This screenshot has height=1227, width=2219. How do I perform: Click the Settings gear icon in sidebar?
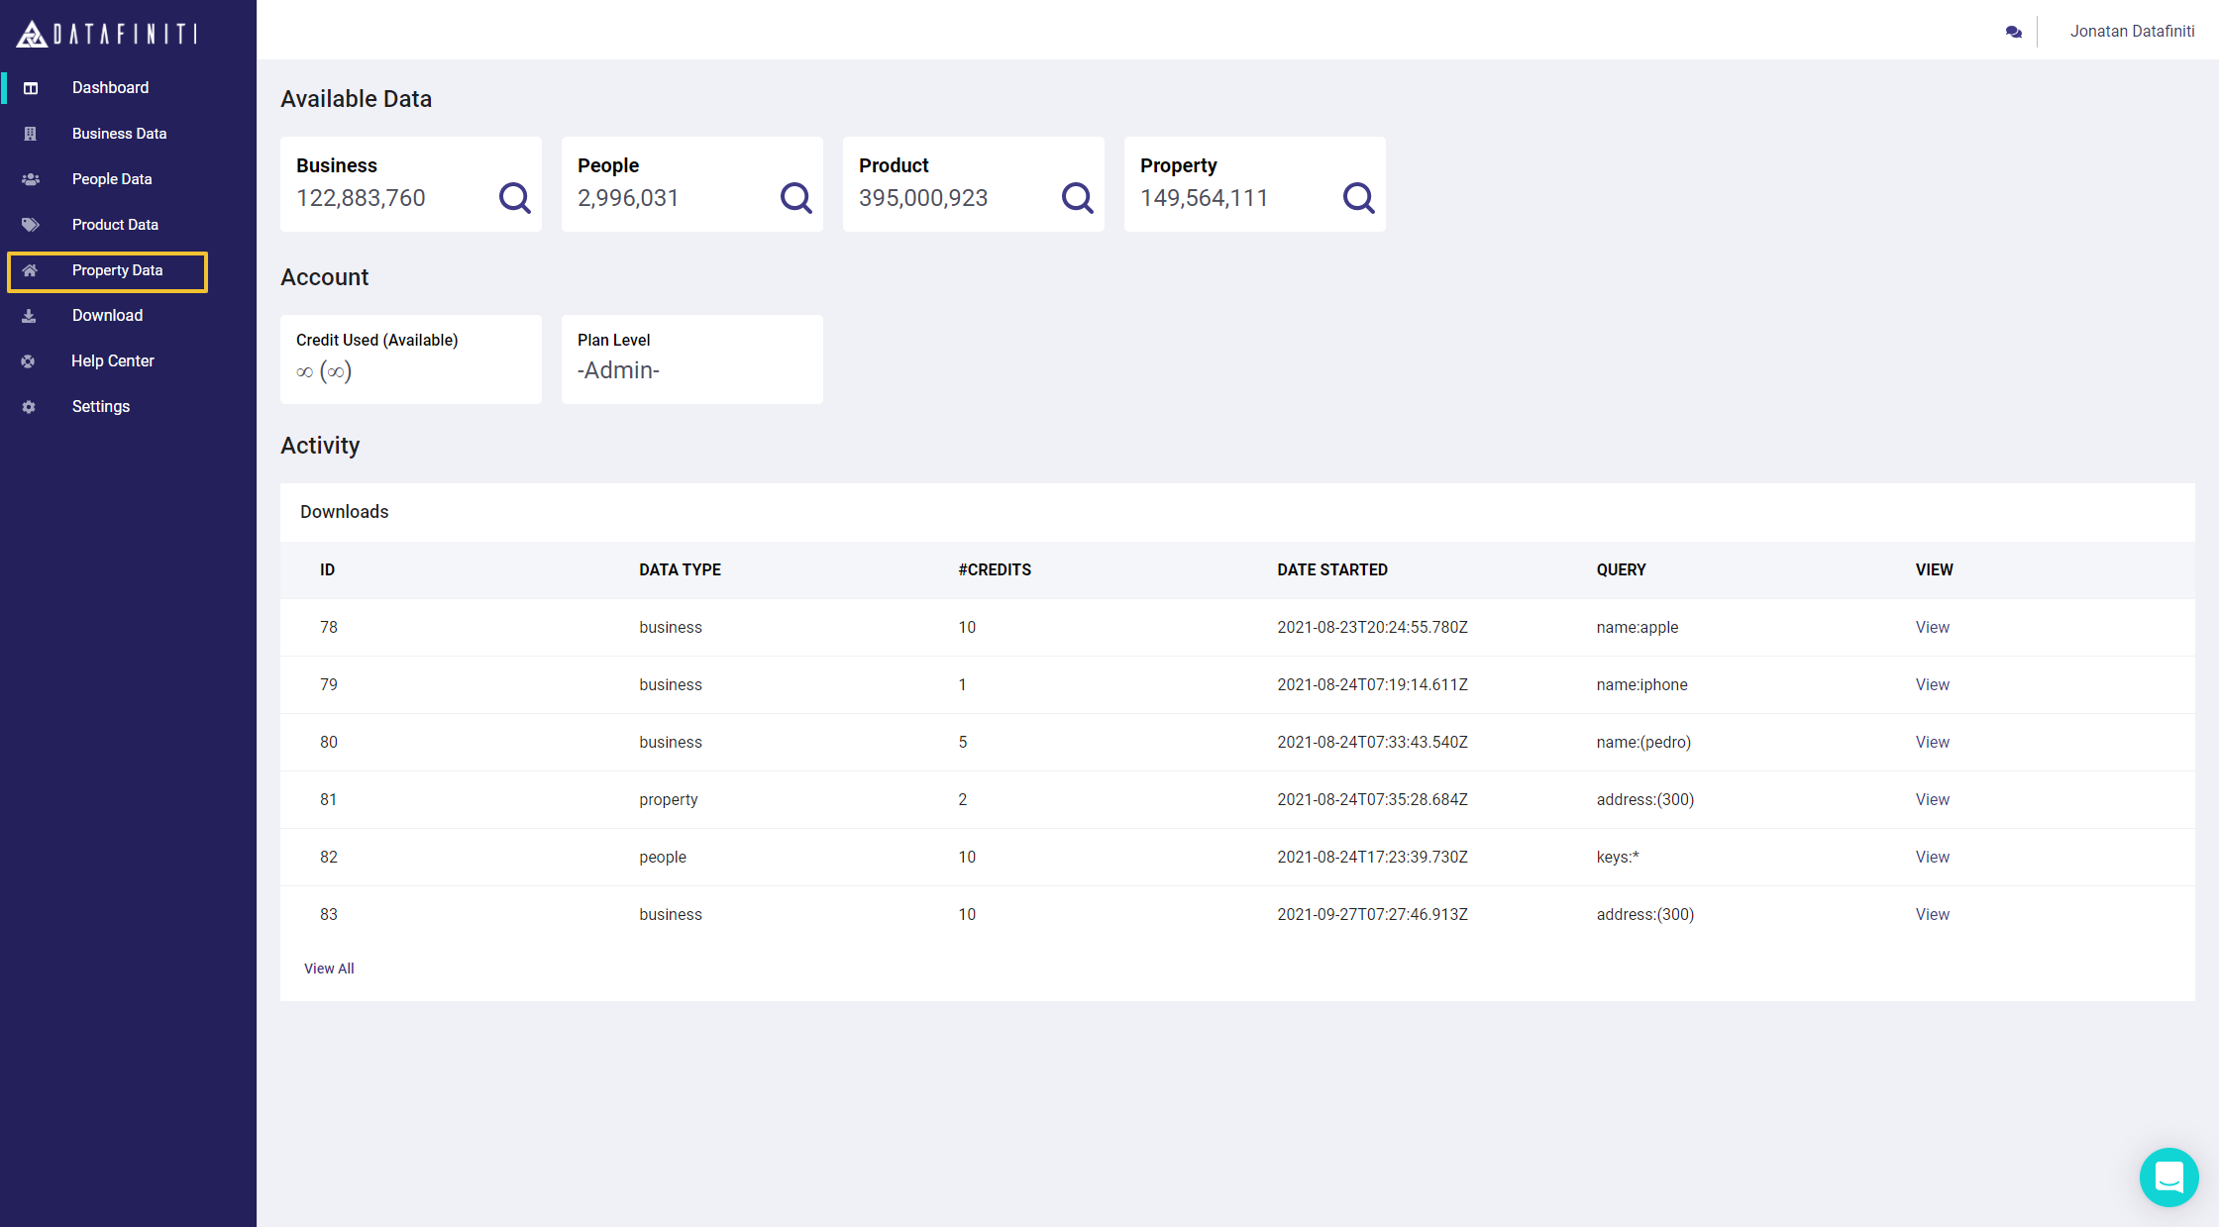pyautogui.click(x=29, y=407)
